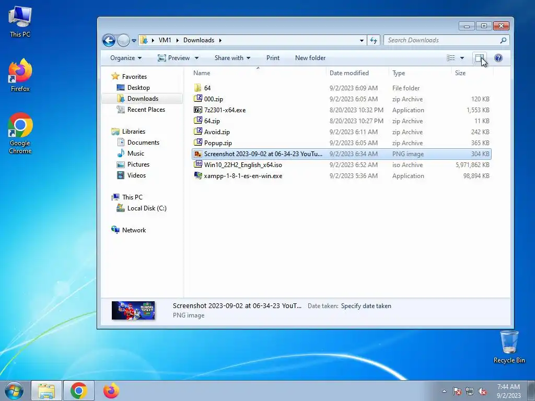Click Print in the toolbar
This screenshot has height=401, width=535.
(x=273, y=58)
